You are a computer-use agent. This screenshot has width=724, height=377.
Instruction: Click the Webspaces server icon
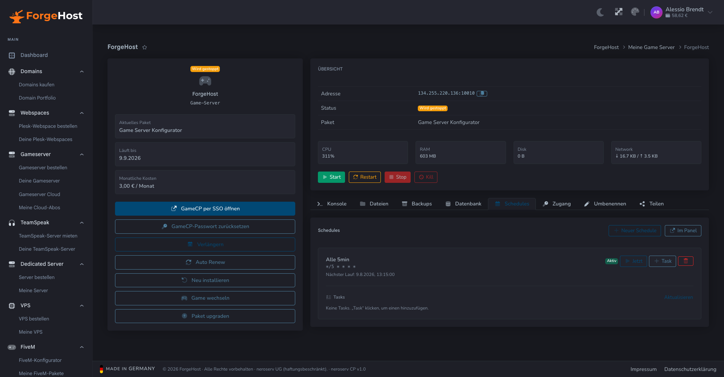pos(12,113)
